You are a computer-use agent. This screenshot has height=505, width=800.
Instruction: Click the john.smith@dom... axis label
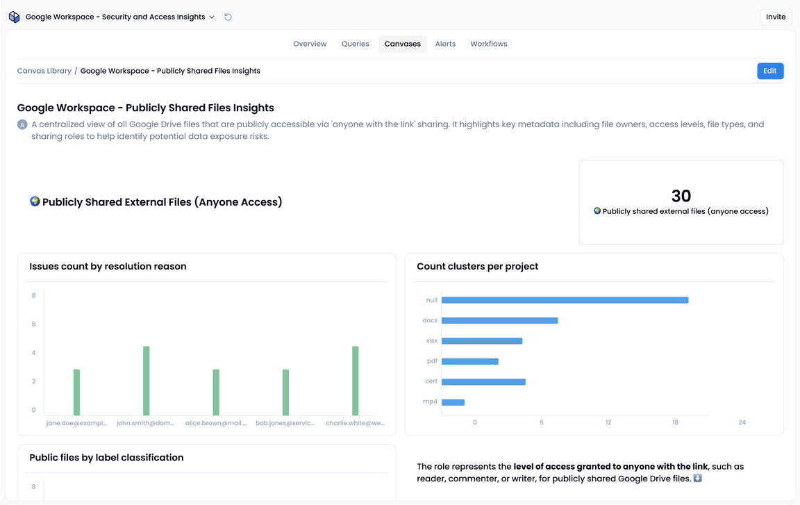tap(145, 423)
